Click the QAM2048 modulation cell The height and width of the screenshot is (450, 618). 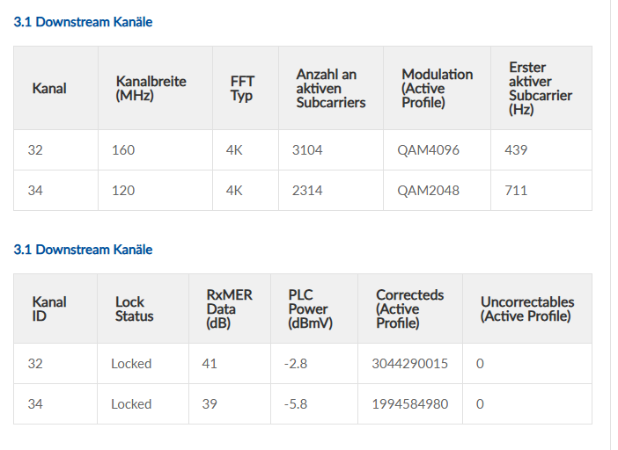point(428,191)
